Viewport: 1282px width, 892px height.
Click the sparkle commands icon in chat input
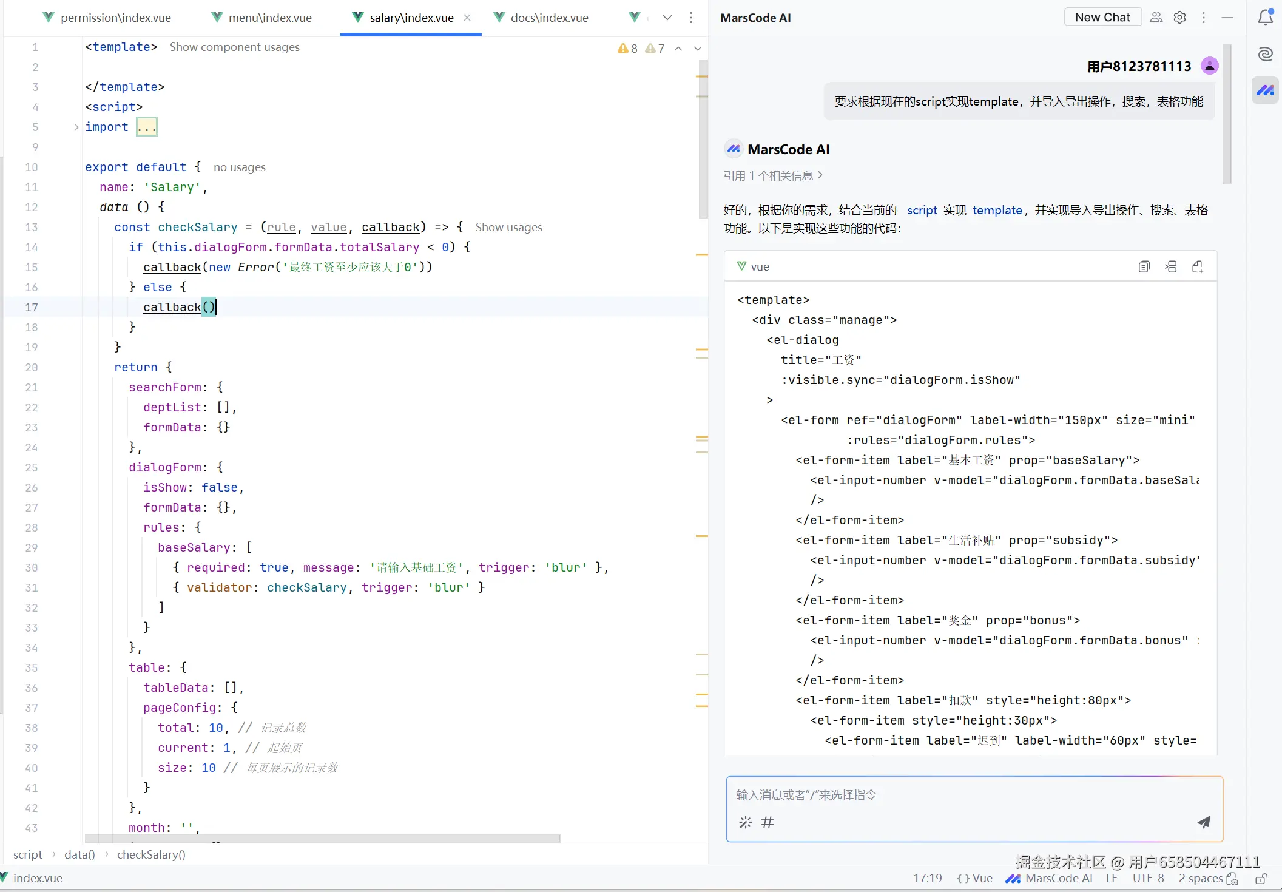pos(745,822)
